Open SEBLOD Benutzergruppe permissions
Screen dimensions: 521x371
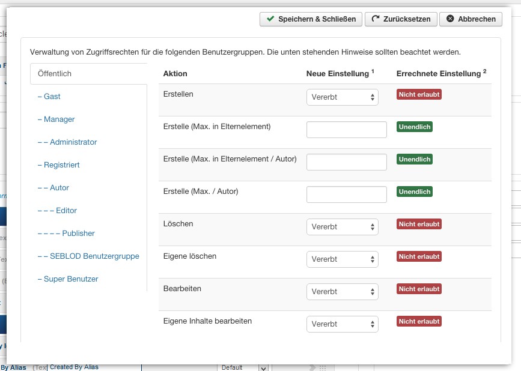tap(88, 256)
